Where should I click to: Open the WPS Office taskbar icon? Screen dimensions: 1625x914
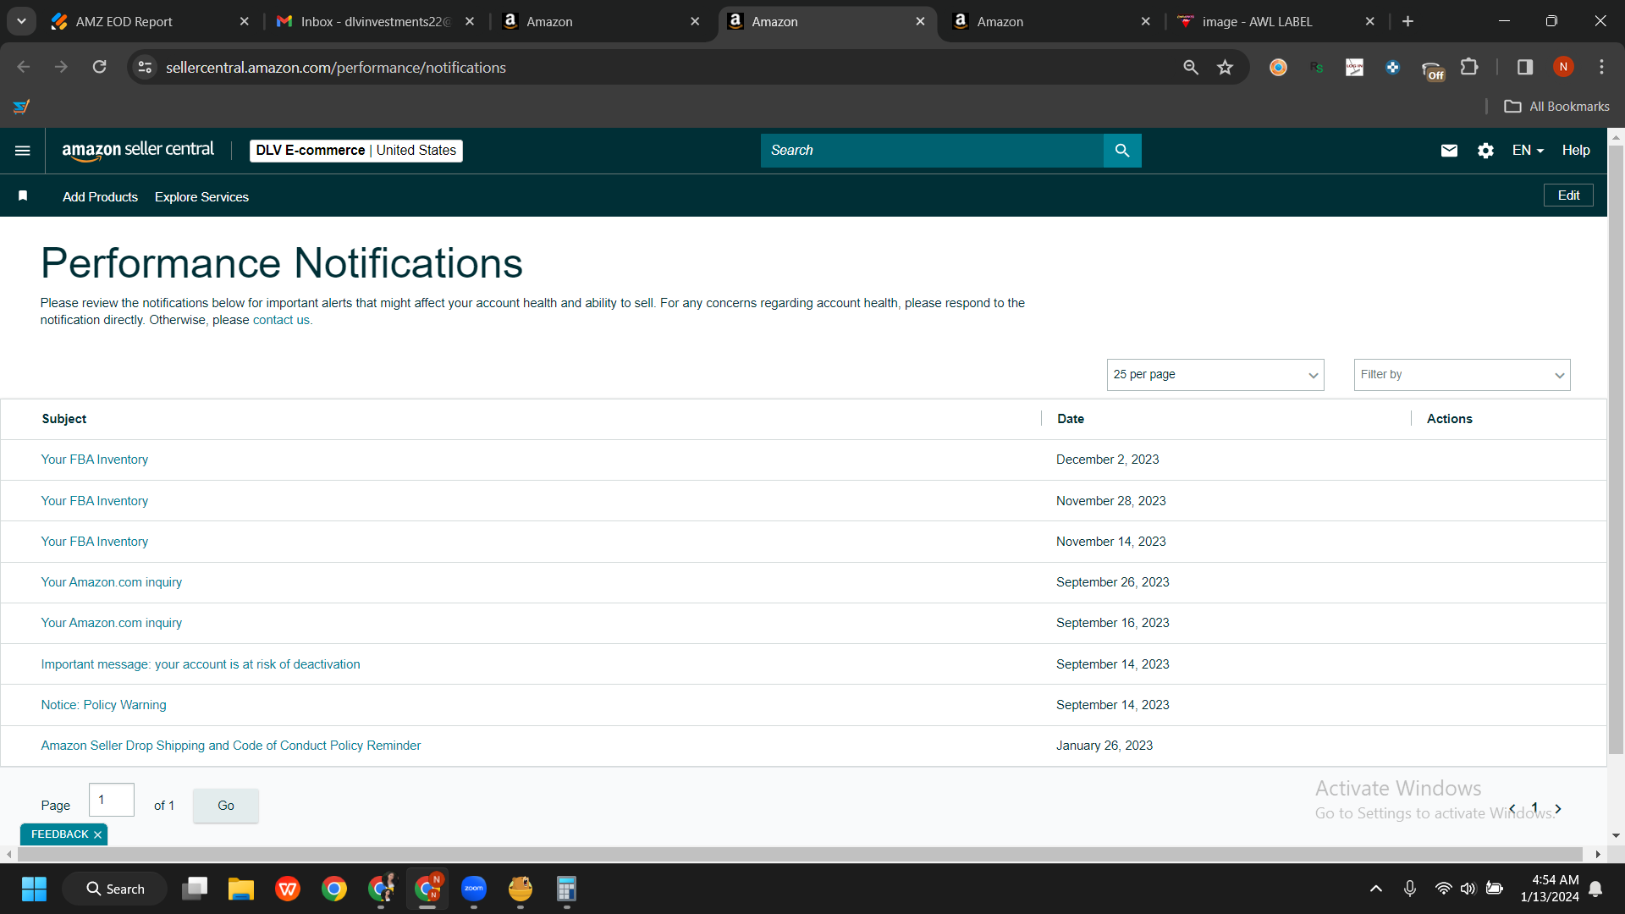(288, 889)
